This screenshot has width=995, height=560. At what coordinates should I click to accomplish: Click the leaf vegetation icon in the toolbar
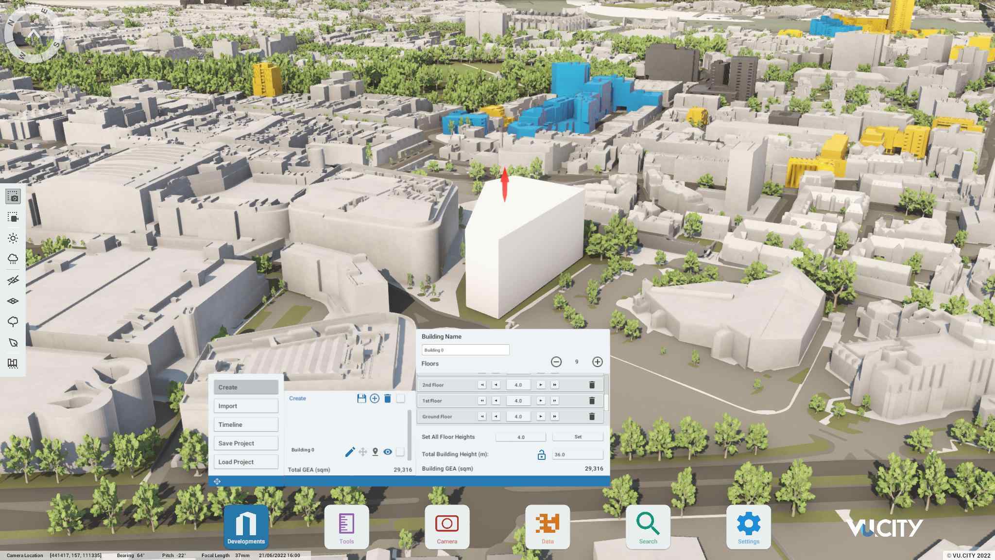tap(13, 342)
